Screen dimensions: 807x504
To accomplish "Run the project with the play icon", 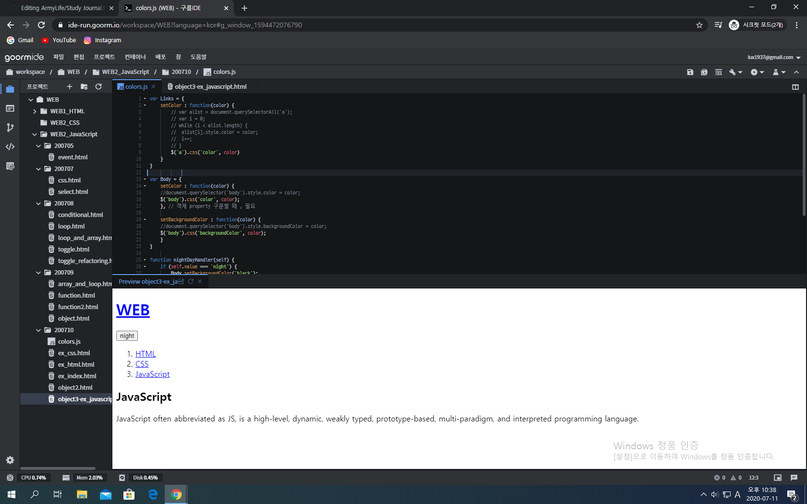I will [754, 72].
